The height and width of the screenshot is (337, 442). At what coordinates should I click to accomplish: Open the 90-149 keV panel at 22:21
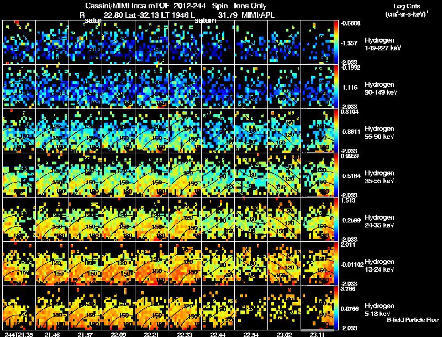pos(151,86)
